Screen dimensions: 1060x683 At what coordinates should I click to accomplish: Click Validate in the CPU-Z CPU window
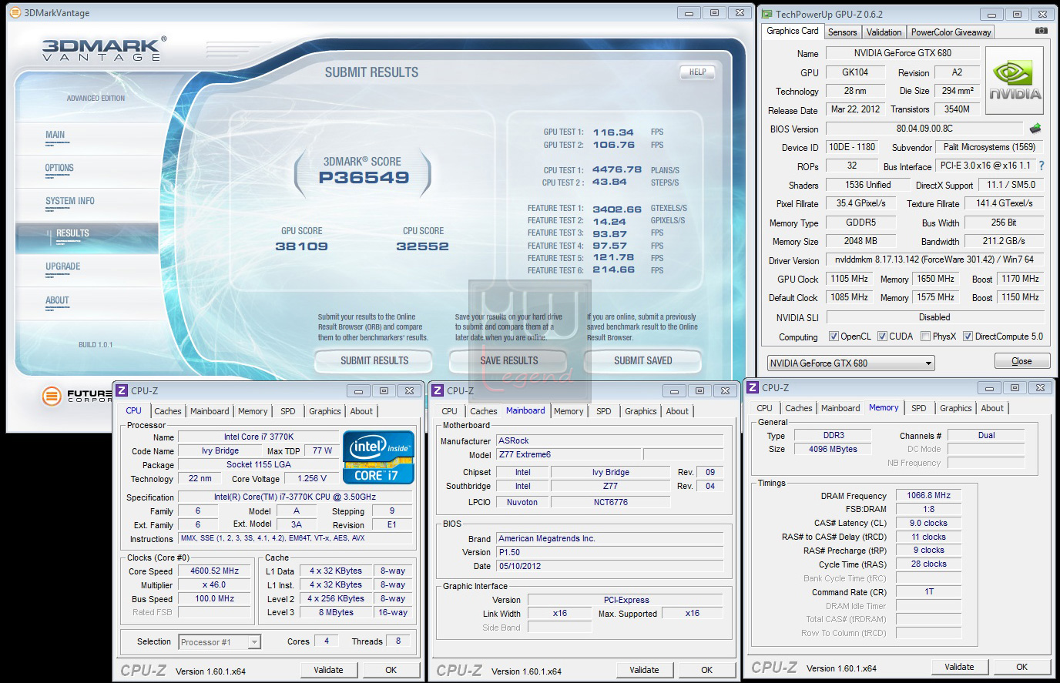tap(328, 670)
